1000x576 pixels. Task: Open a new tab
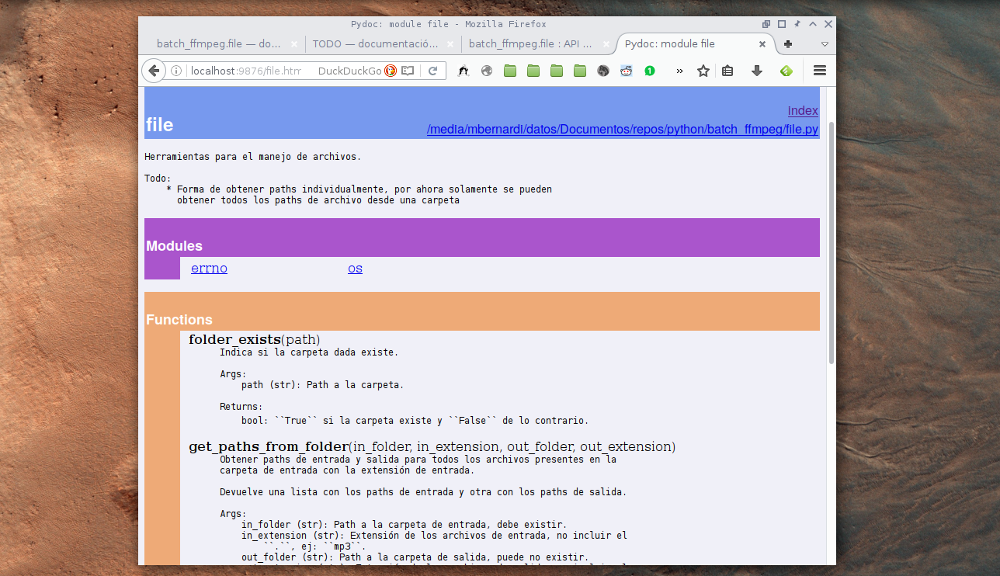pyautogui.click(x=788, y=44)
